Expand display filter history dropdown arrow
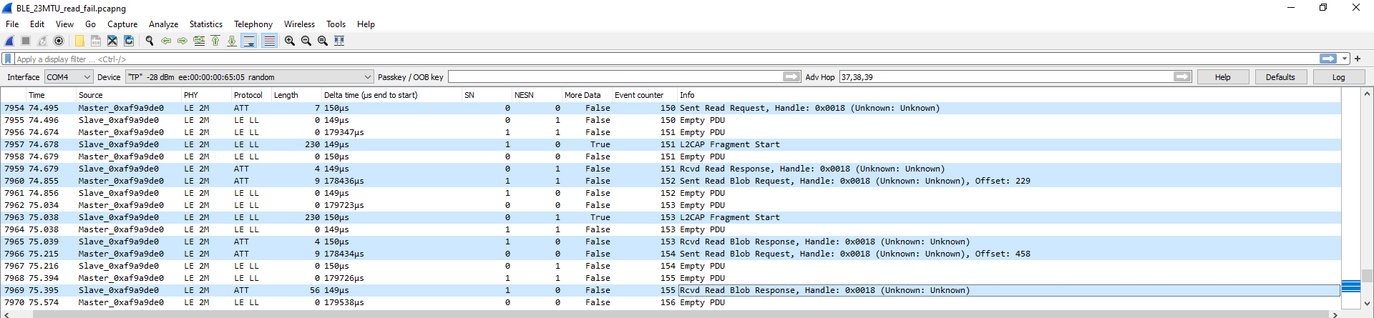 (x=1345, y=59)
